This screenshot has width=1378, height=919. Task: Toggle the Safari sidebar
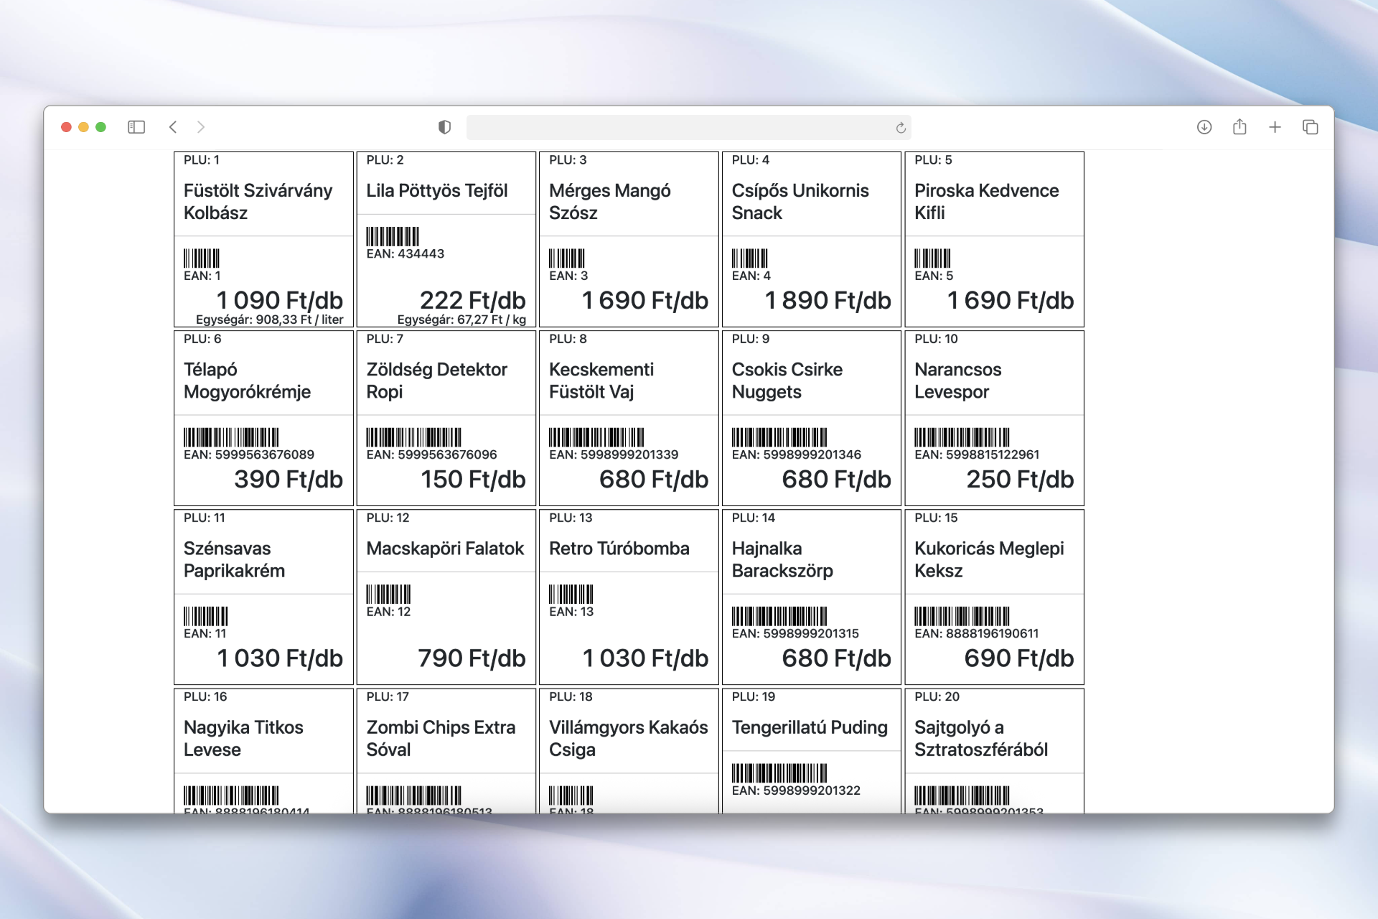(x=136, y=127)
